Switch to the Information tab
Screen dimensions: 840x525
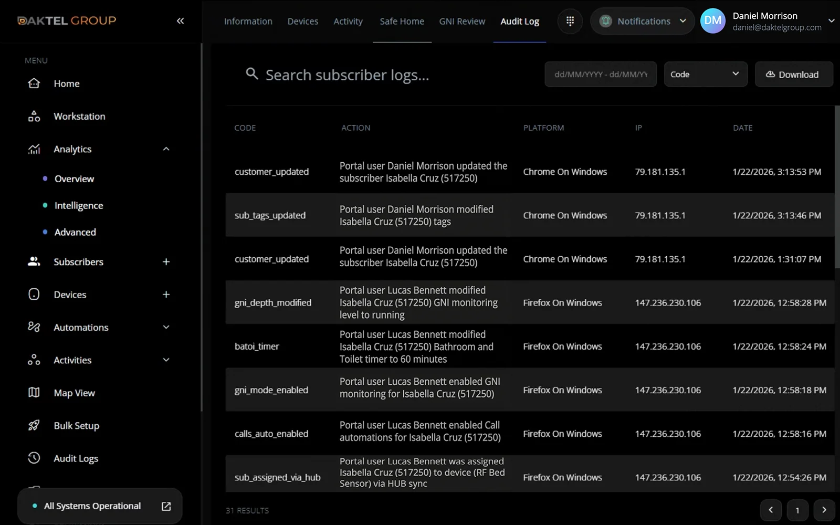click(x=248, y=22)
